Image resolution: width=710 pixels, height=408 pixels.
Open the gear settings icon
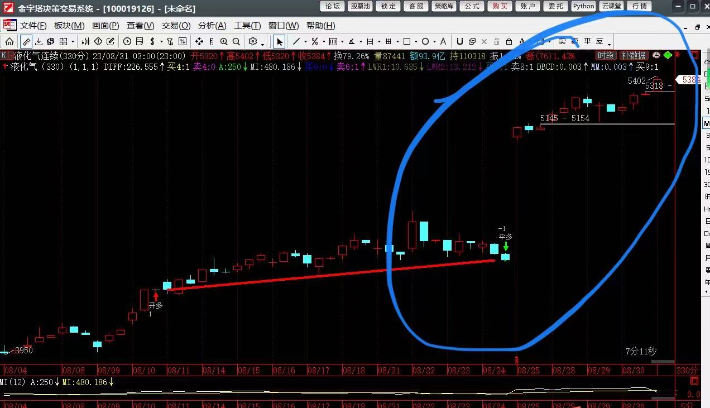(x=253, y=41)
